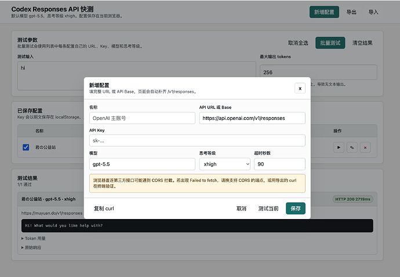The height and width of the screenshot is (277, 400).
Task: Click the API Key input field
Action: click(x=197, y=141)
